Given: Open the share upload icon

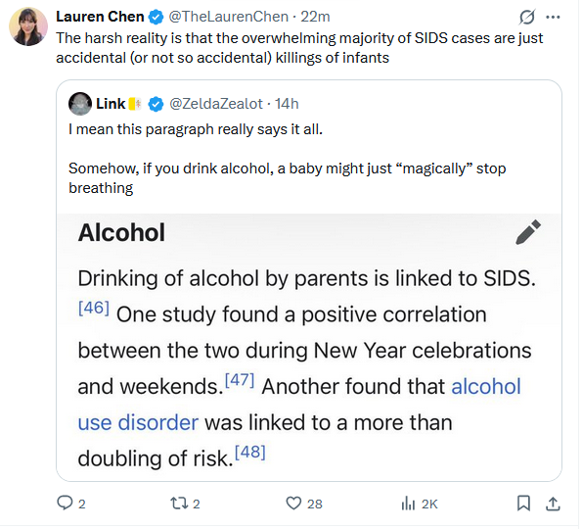Looking at the screenshot, I should tap(553, 504).
